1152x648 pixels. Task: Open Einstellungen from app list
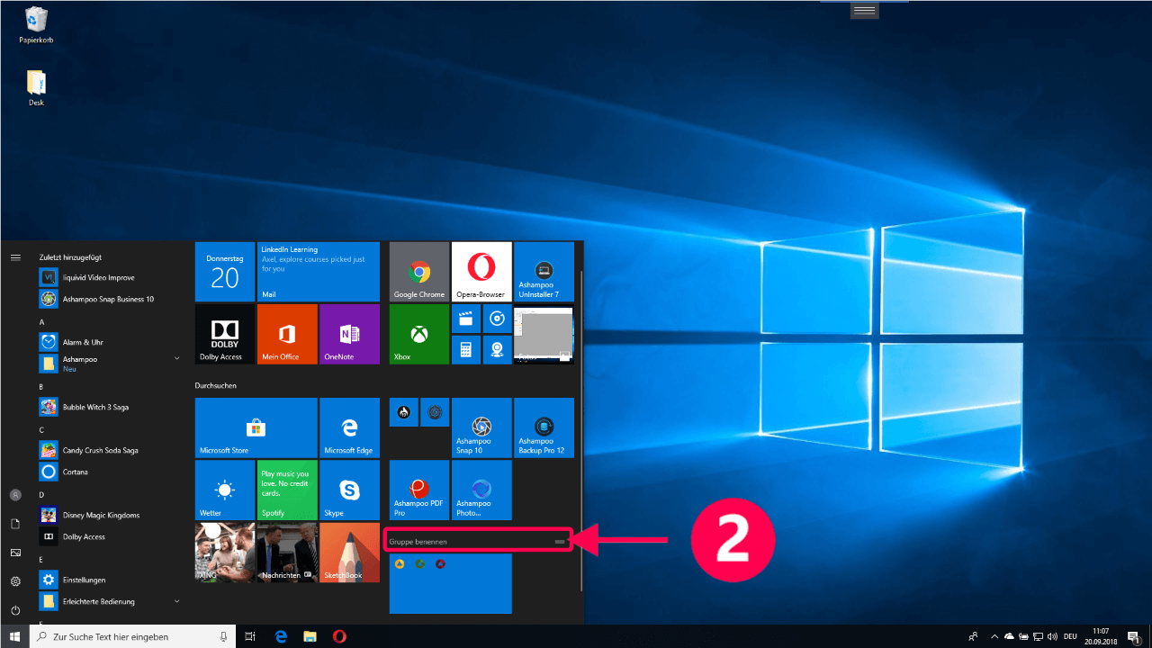[x=110, y=580]
